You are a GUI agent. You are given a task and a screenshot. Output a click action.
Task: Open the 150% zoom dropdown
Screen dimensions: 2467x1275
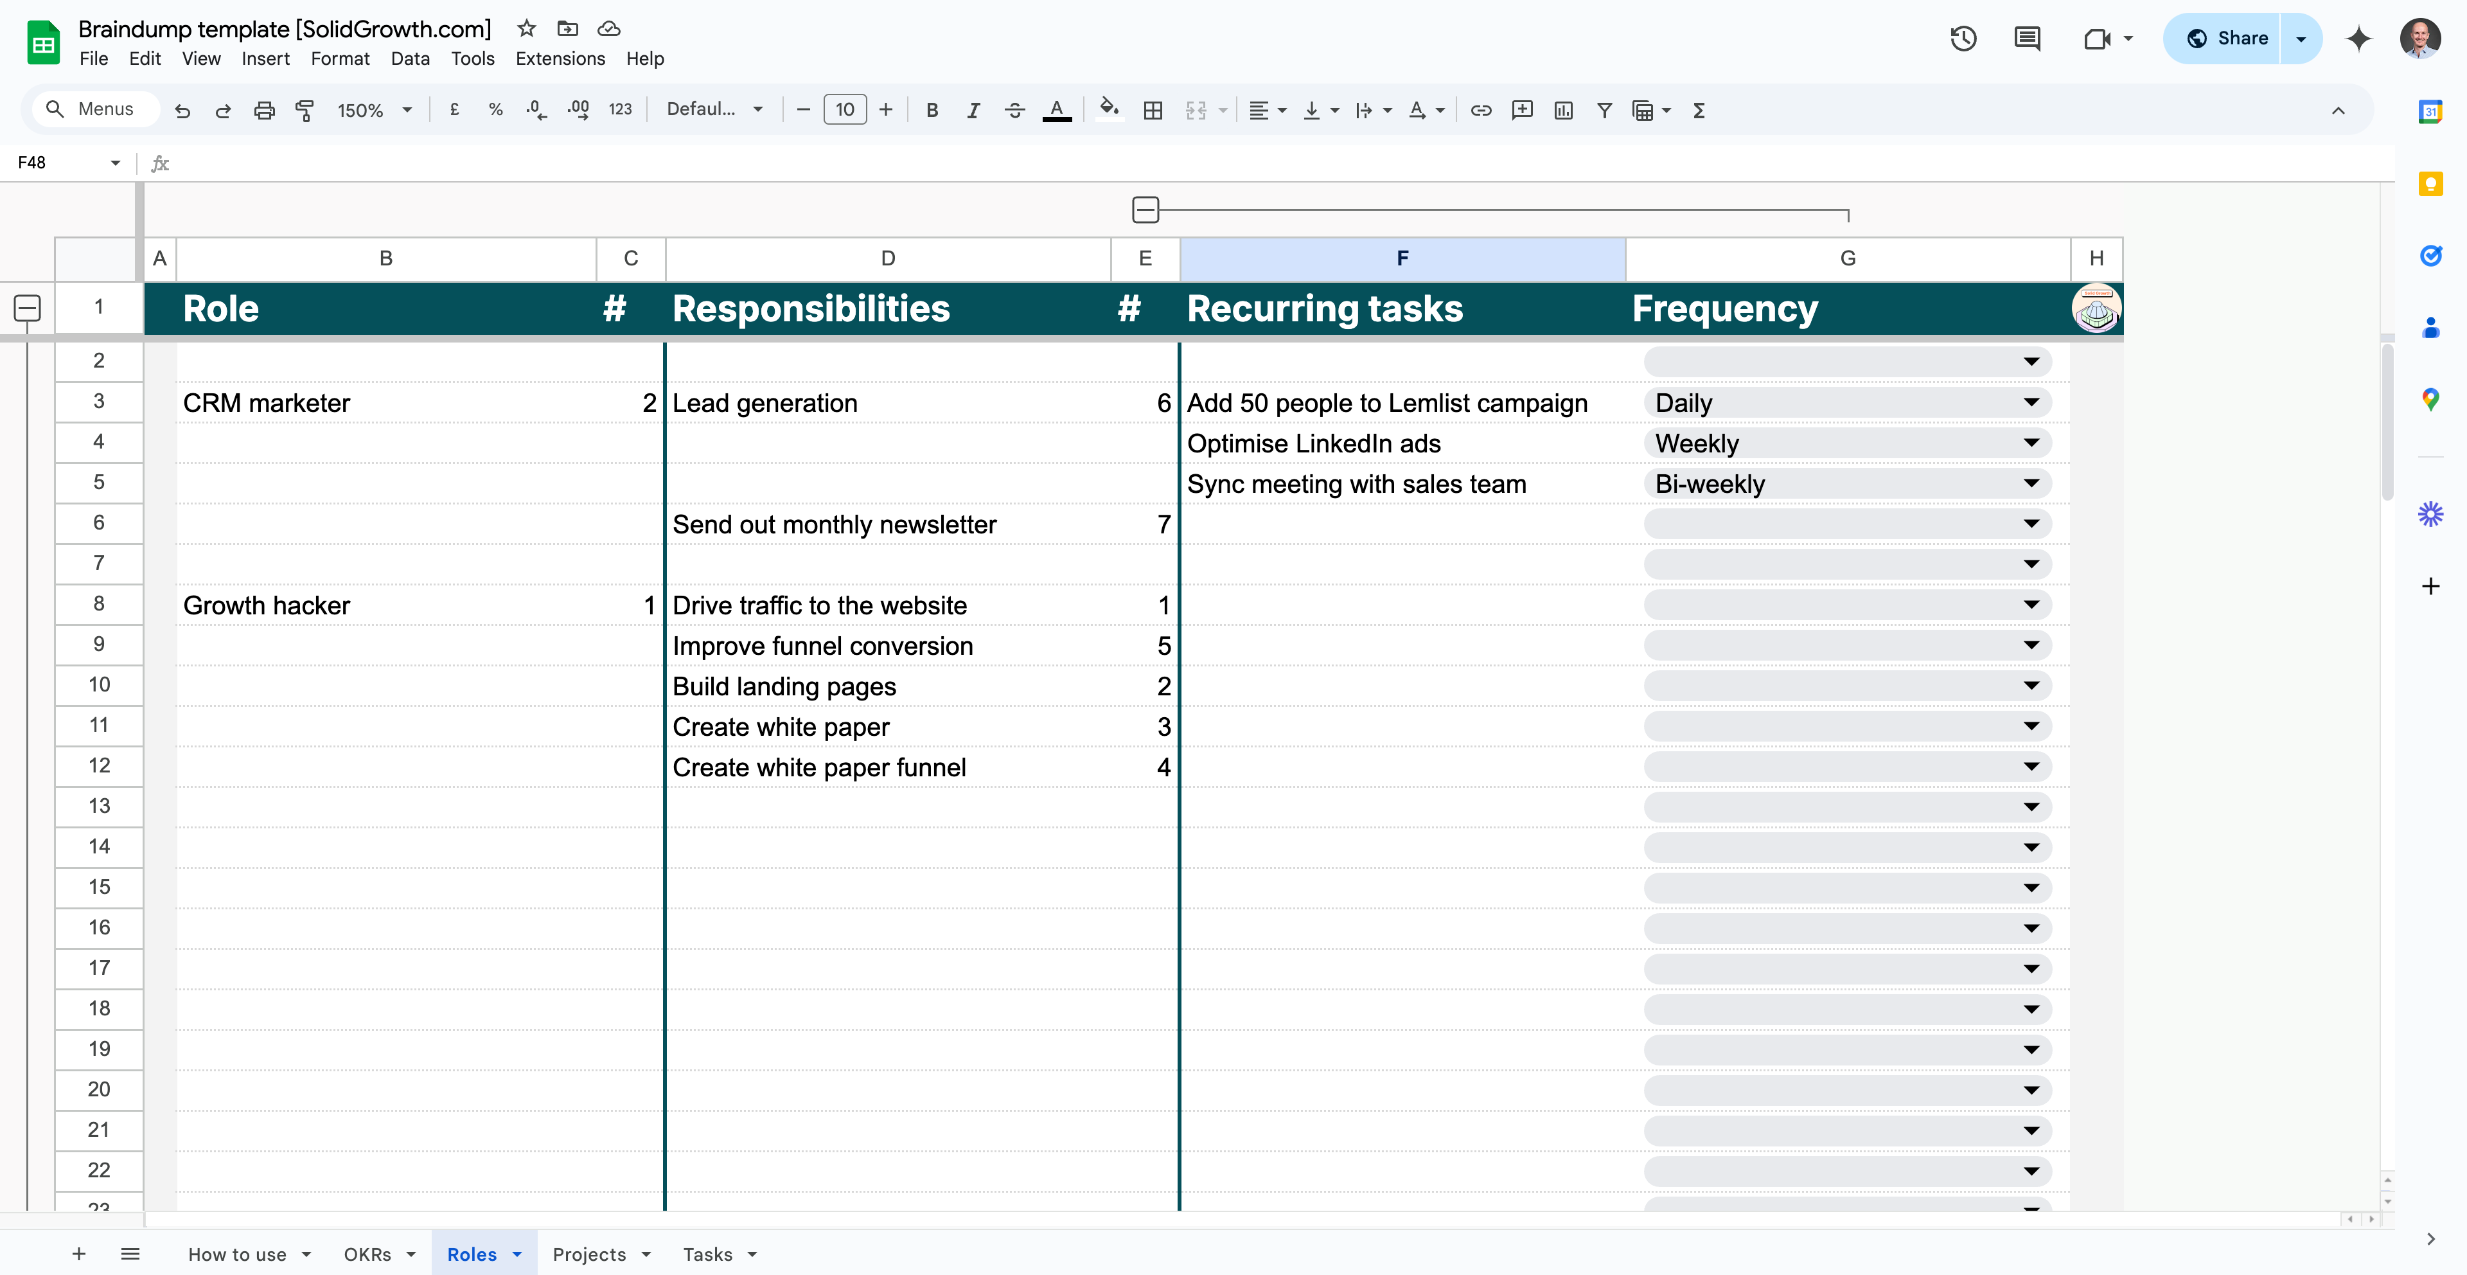[x=375, y=110]
